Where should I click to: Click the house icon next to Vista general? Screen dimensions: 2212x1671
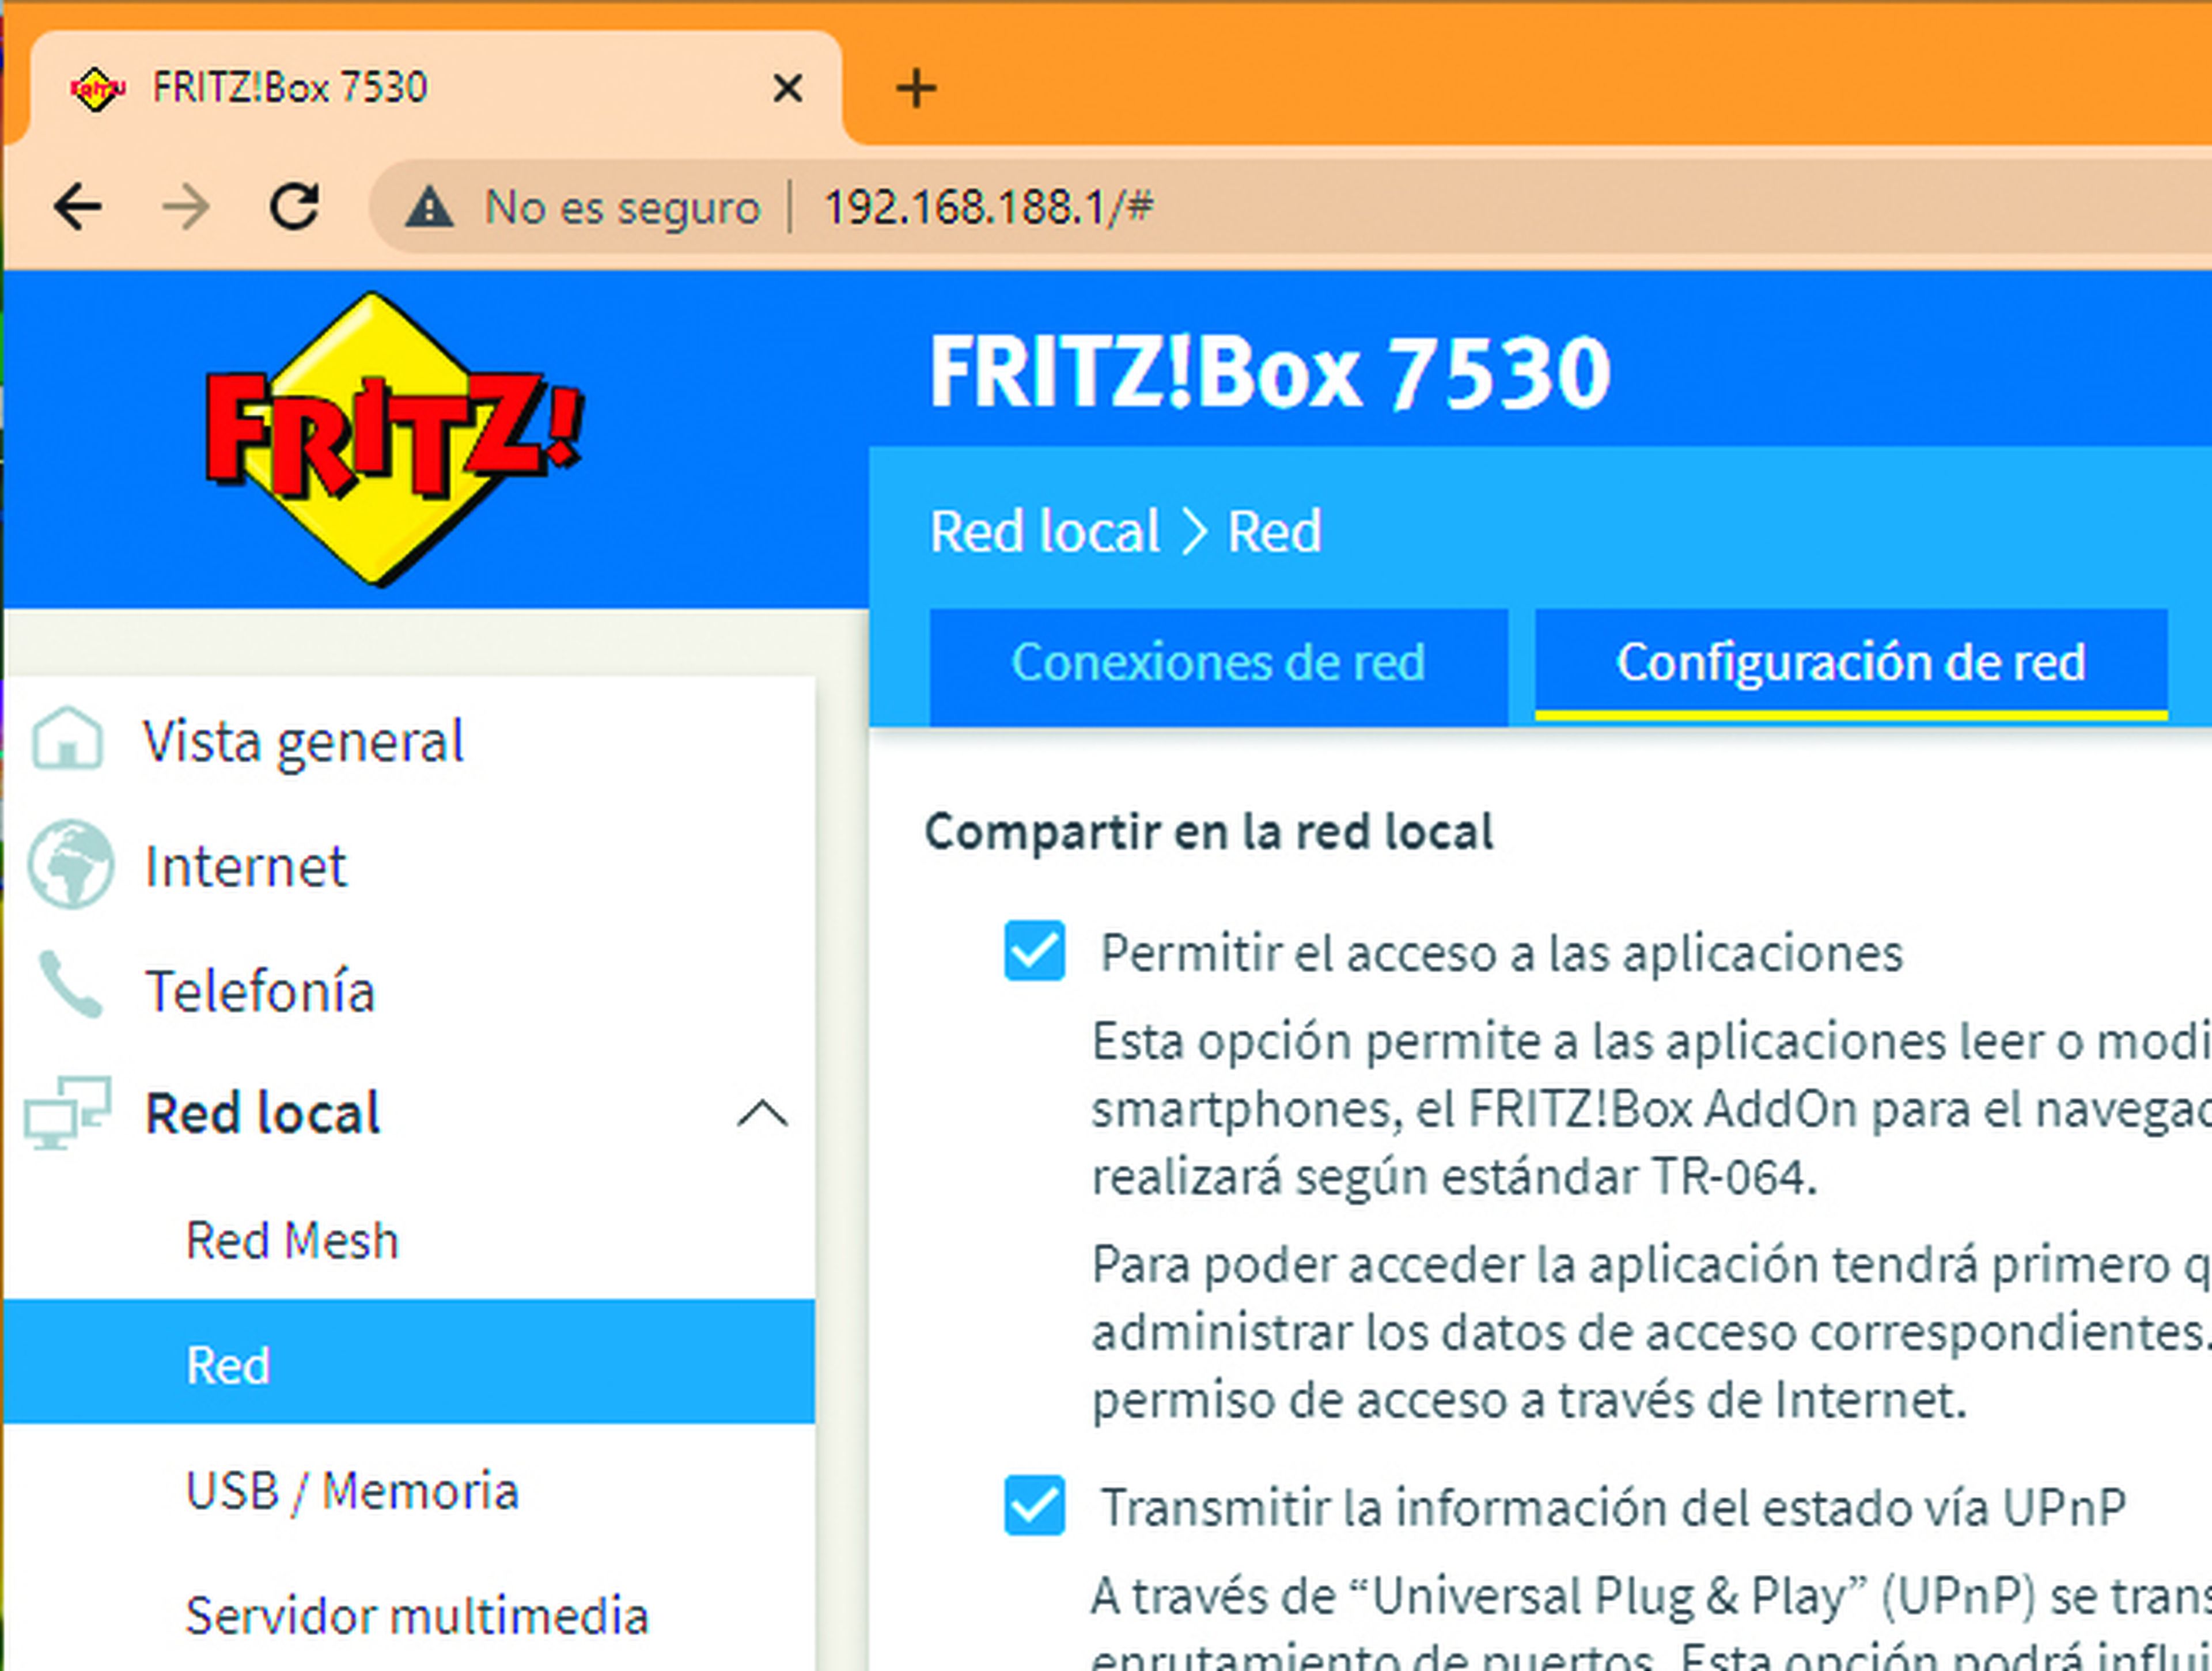pos(67,738)
